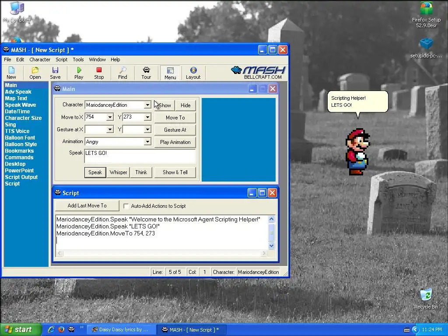Image resolution: width=448 pixels, height=336 pixels.
Task: Click the keyboard icon in system tray
Action: click(x=406, y=330)
